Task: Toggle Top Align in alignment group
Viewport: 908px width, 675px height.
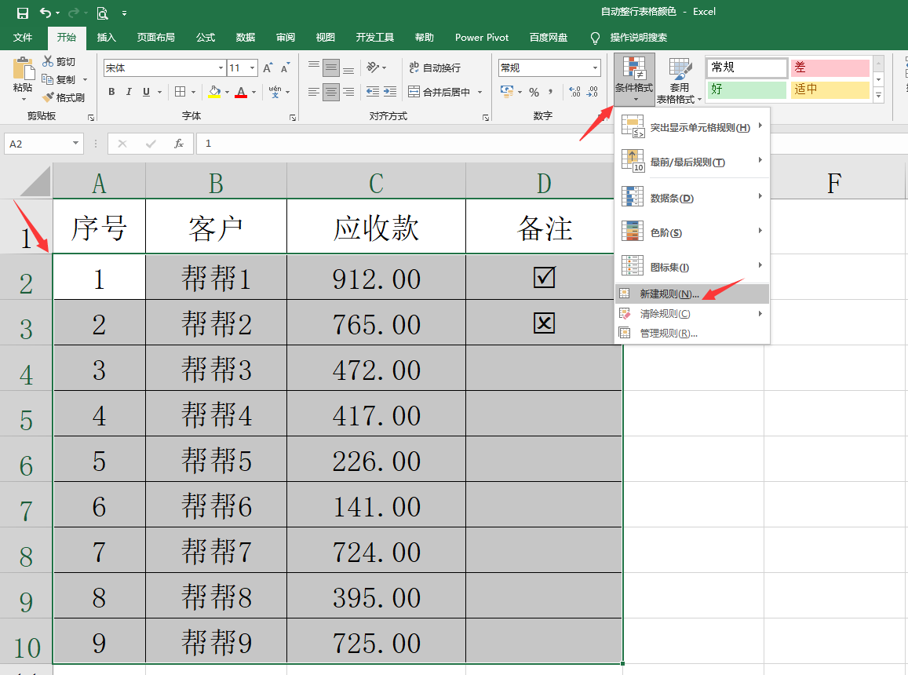Action: pyautogui.click(x=313, y=67)
